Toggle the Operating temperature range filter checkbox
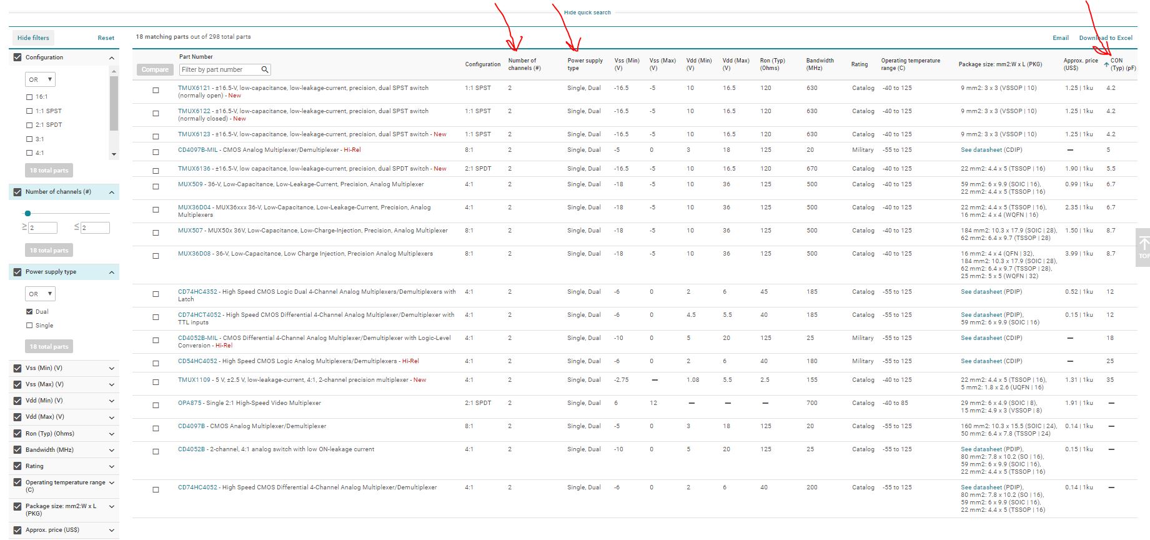Image resolution: width=1150 pixels, height=540 pixels. [x=17, y=483]
